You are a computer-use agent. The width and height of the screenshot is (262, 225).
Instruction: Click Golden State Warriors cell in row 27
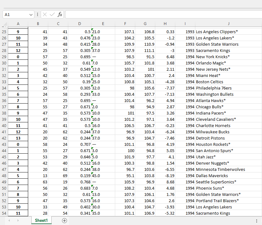coord(229,44)
